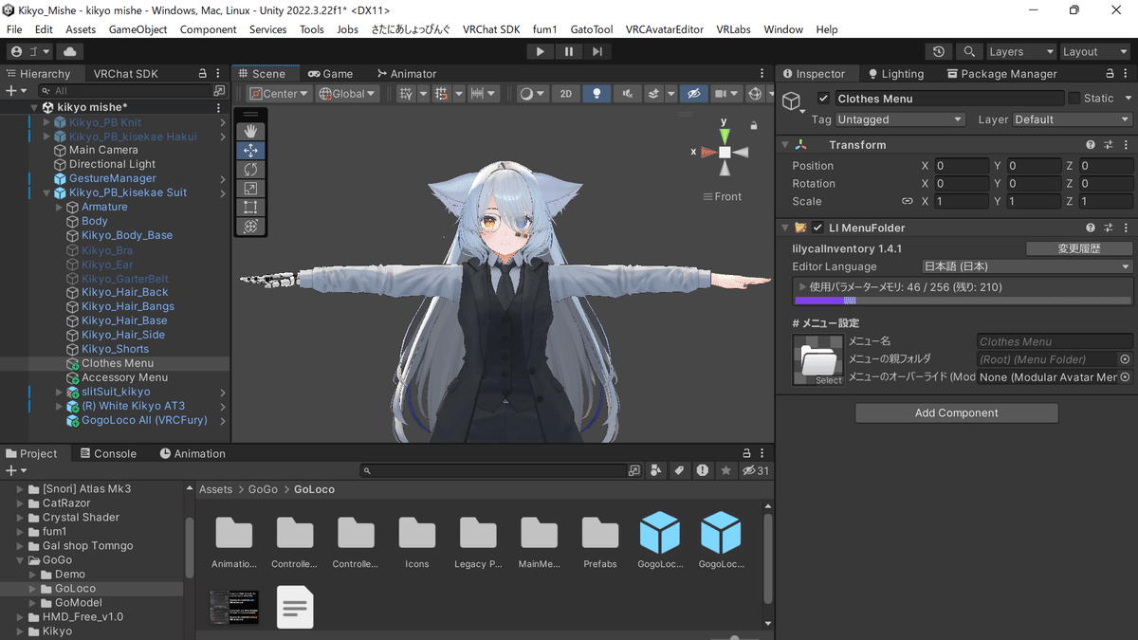Click the Position X input field

[962, 165]
